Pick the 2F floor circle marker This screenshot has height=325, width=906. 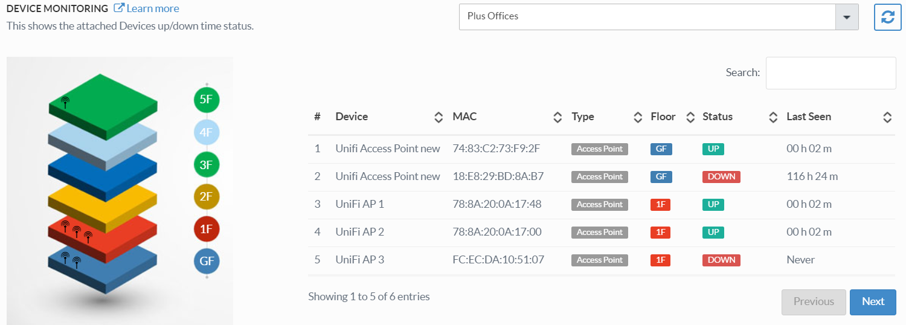(207, 196)
